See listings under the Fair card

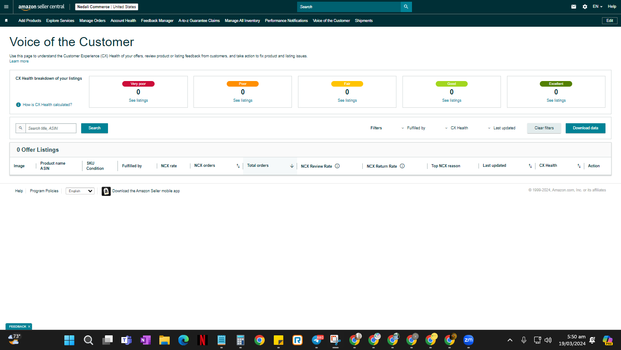pyautogui.click(x=347, y=100)
